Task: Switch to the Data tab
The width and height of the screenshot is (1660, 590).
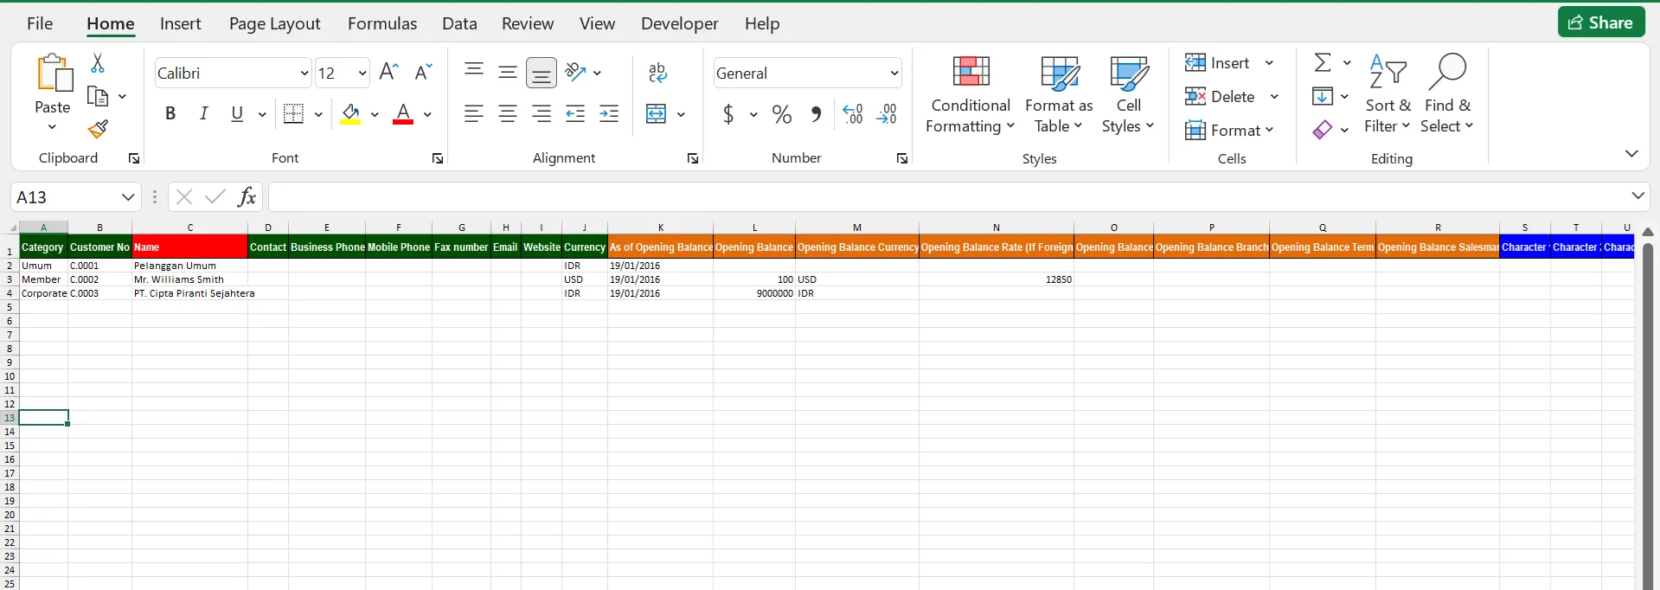Action: pos(459,23)
